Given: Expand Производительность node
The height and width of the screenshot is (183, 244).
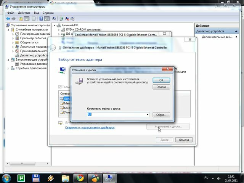Looking at the screenshot, I should (x=13, y=51).
